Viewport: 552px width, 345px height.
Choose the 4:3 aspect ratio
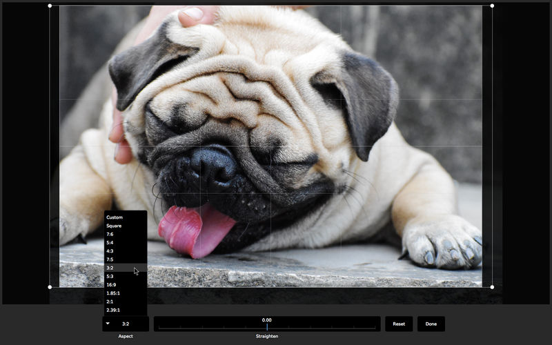click(126, 251)
